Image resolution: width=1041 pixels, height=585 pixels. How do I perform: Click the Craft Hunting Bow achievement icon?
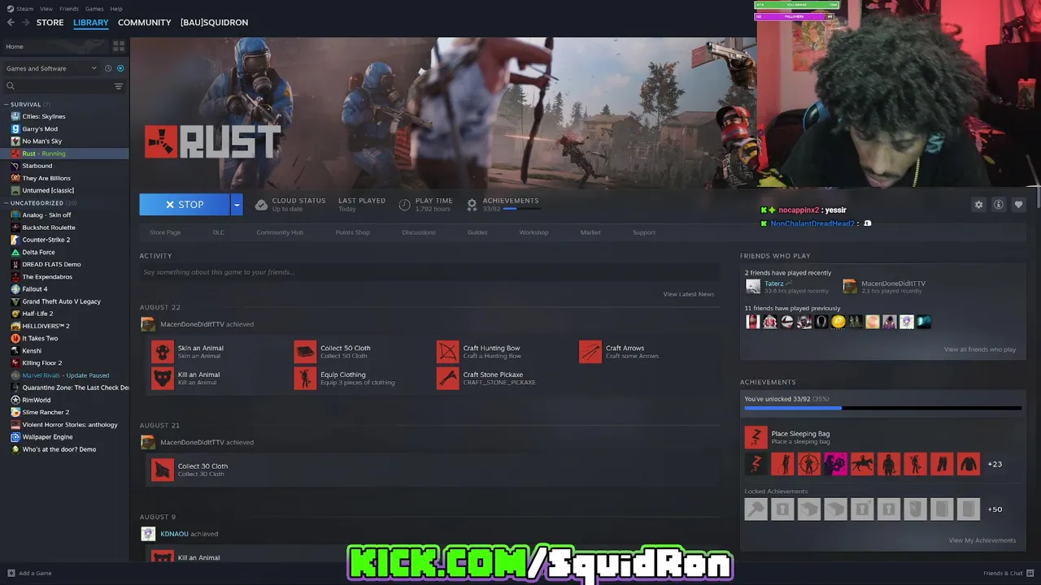coord(448,352)
